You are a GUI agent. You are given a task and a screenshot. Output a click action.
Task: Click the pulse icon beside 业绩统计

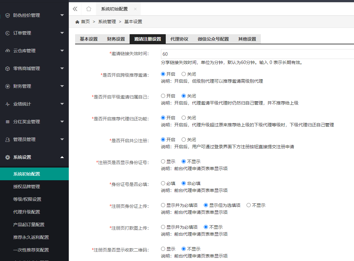tap(8, 104)
